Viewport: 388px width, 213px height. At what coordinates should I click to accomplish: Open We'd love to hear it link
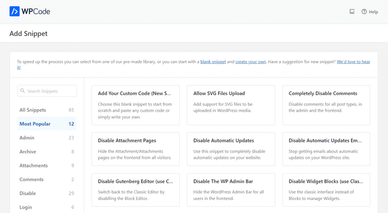[353, 62]
